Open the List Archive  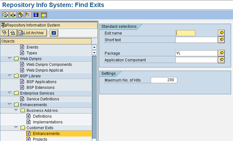(32, 33)
